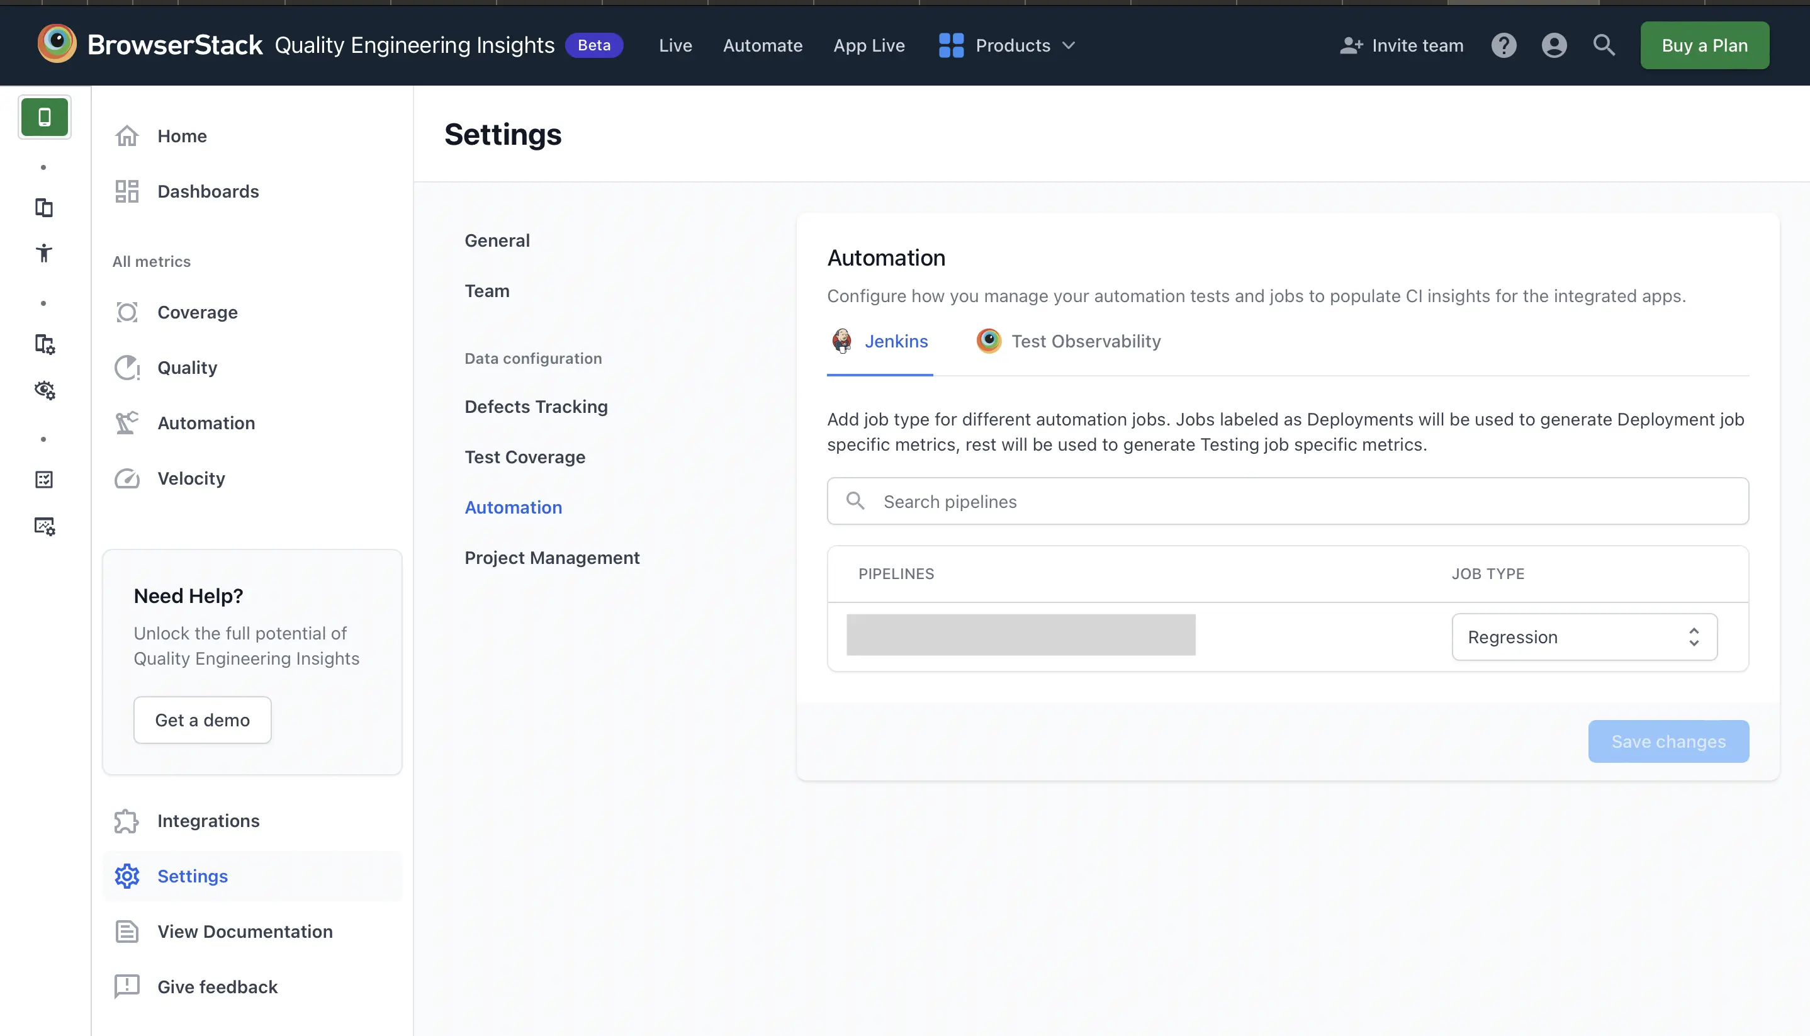Switch to the Automate menu item
This screenshot has height=1036, width=1810.
pyautogui.click(x=762, y=45)
